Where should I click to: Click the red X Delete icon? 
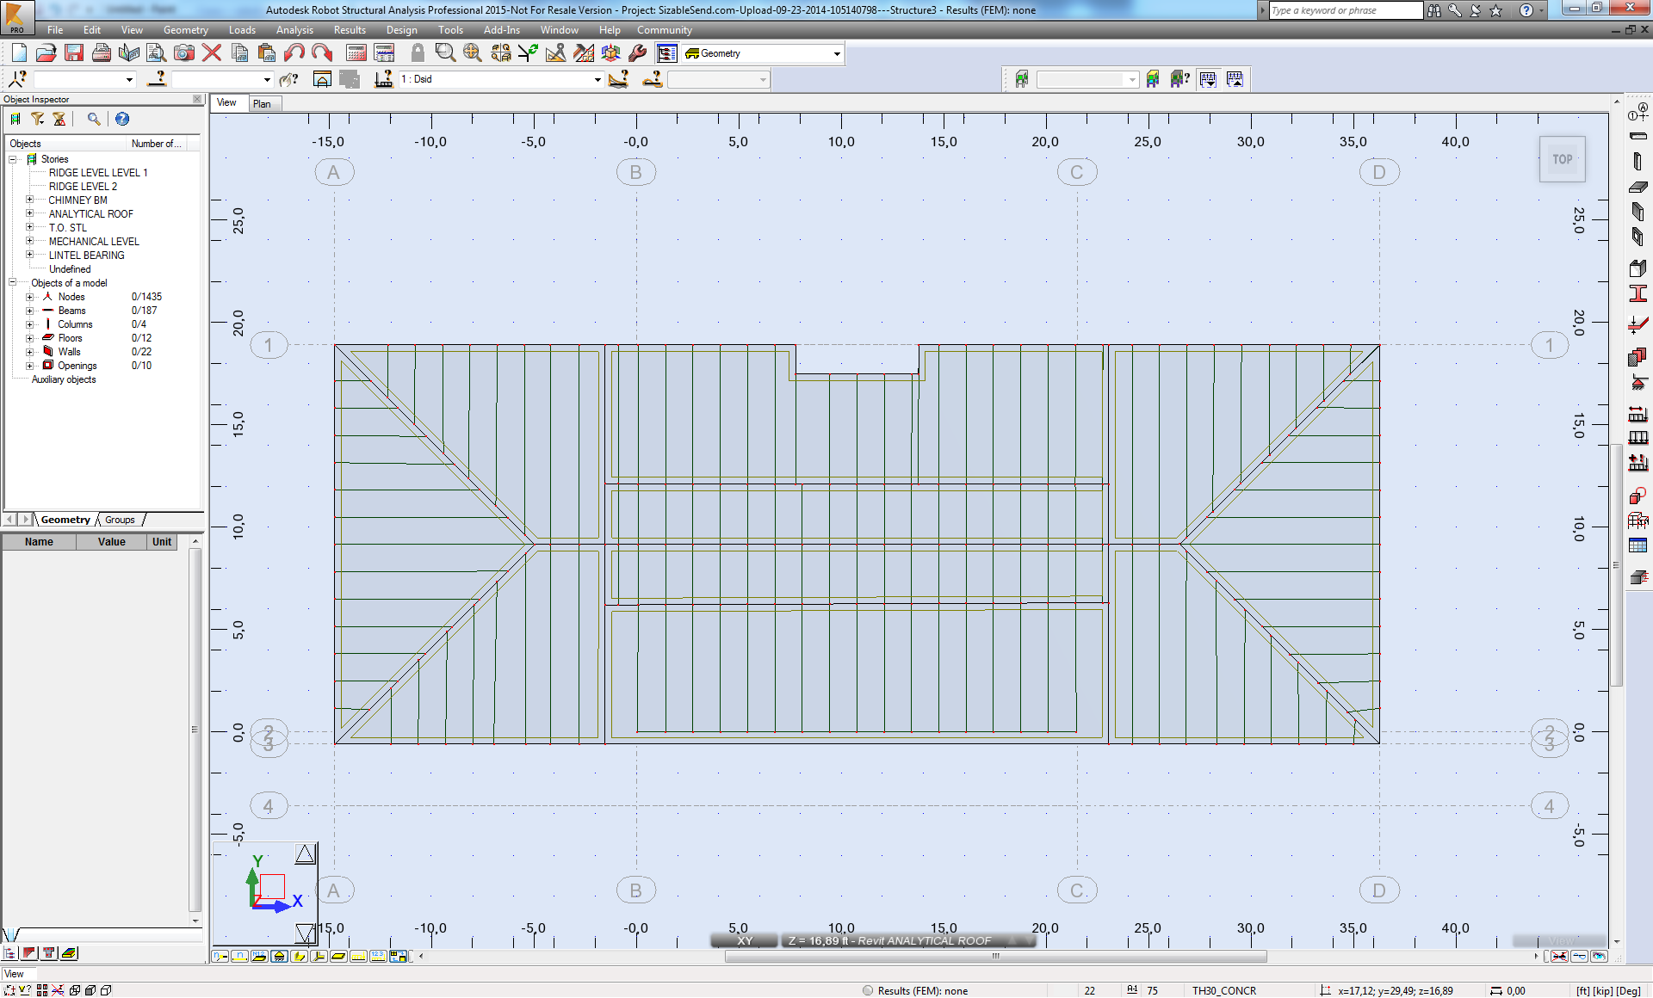(212, 53)
